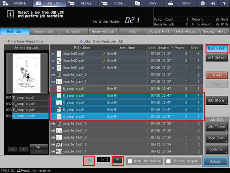Click the sample_test_2 thumbnail icon

(x=59, y=144)
